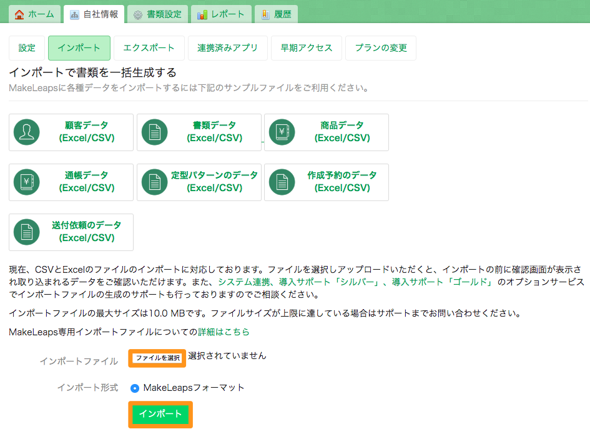Click the person icon for 顧客データ
Viewport: 590px width, 434px height.
[x=27, y=132]
